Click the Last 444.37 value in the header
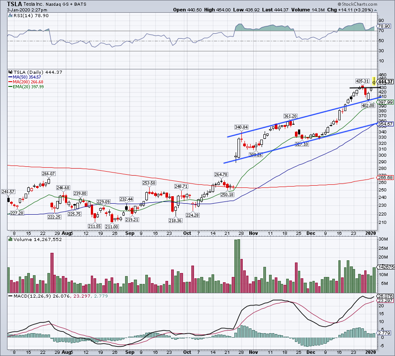Viewport: 395px width, 356px height. click(x=275, y=10)
